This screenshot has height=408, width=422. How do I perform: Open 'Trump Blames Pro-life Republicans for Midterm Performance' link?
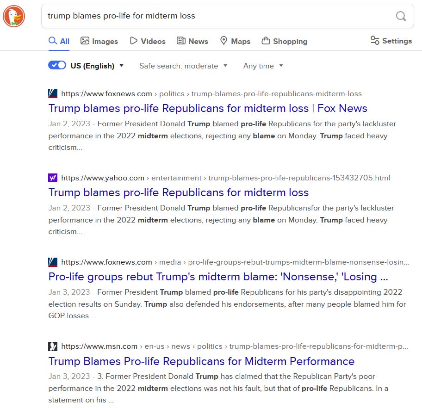(201, 361)
